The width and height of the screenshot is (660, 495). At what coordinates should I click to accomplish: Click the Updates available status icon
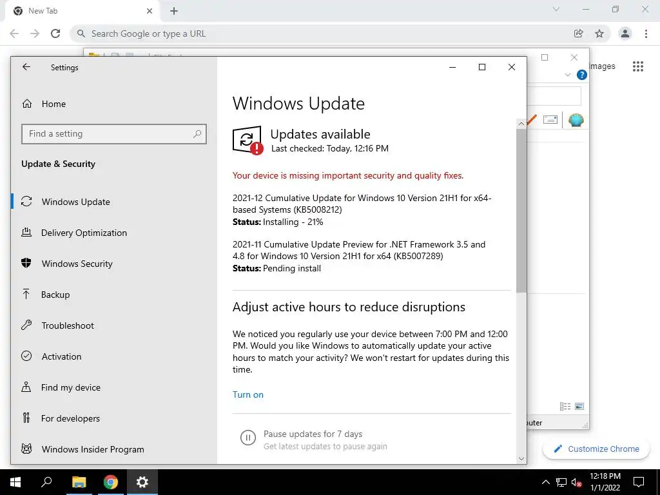(248, 140)
